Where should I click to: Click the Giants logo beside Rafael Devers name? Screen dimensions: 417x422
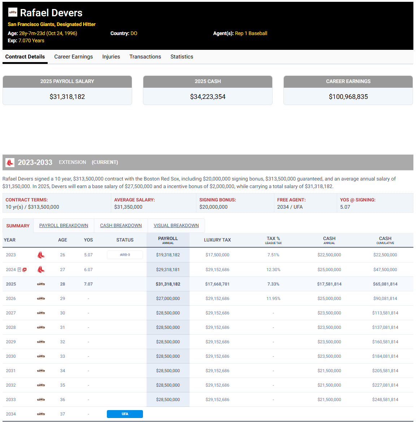coord(13,12)
